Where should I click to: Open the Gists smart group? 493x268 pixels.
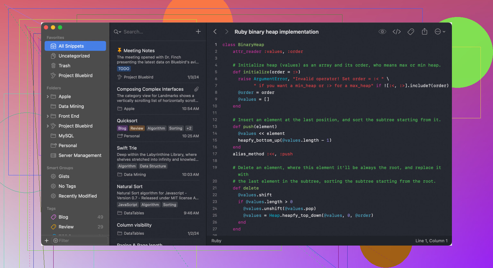point(64,176)
